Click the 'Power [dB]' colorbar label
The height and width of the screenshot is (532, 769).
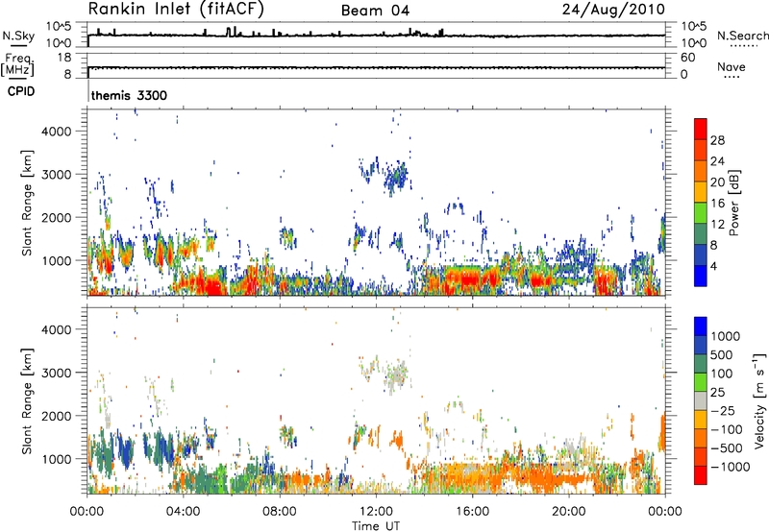click(x=733, y=203)
